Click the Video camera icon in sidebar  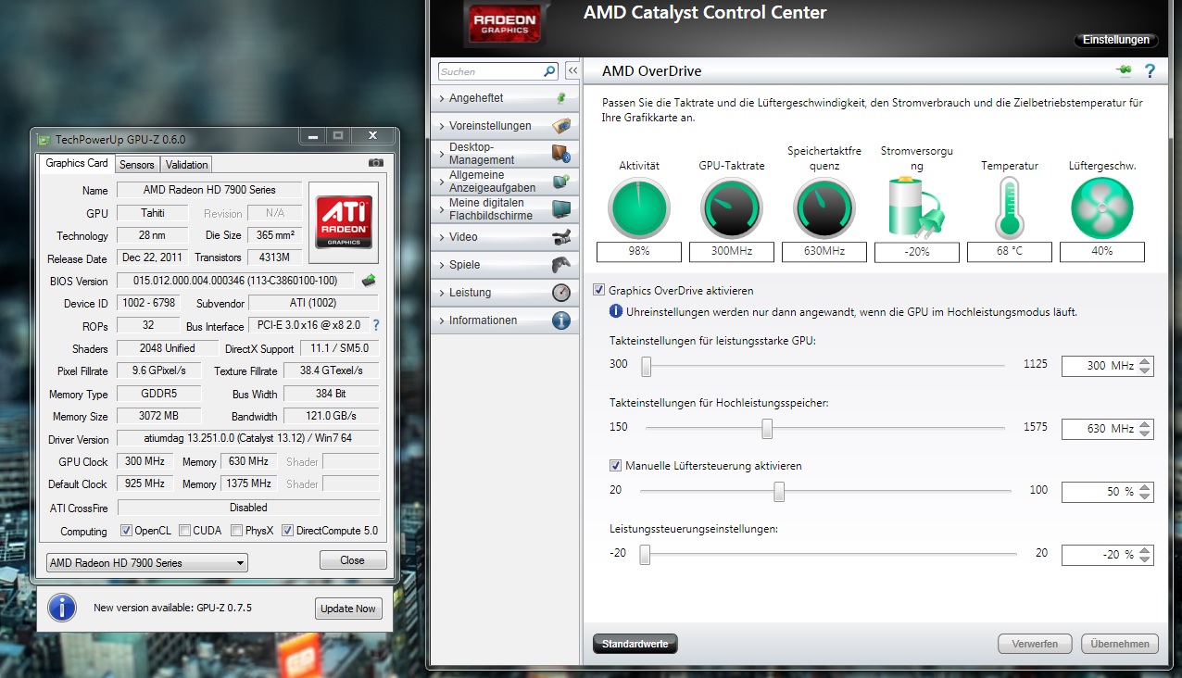(x=561, y=237)
